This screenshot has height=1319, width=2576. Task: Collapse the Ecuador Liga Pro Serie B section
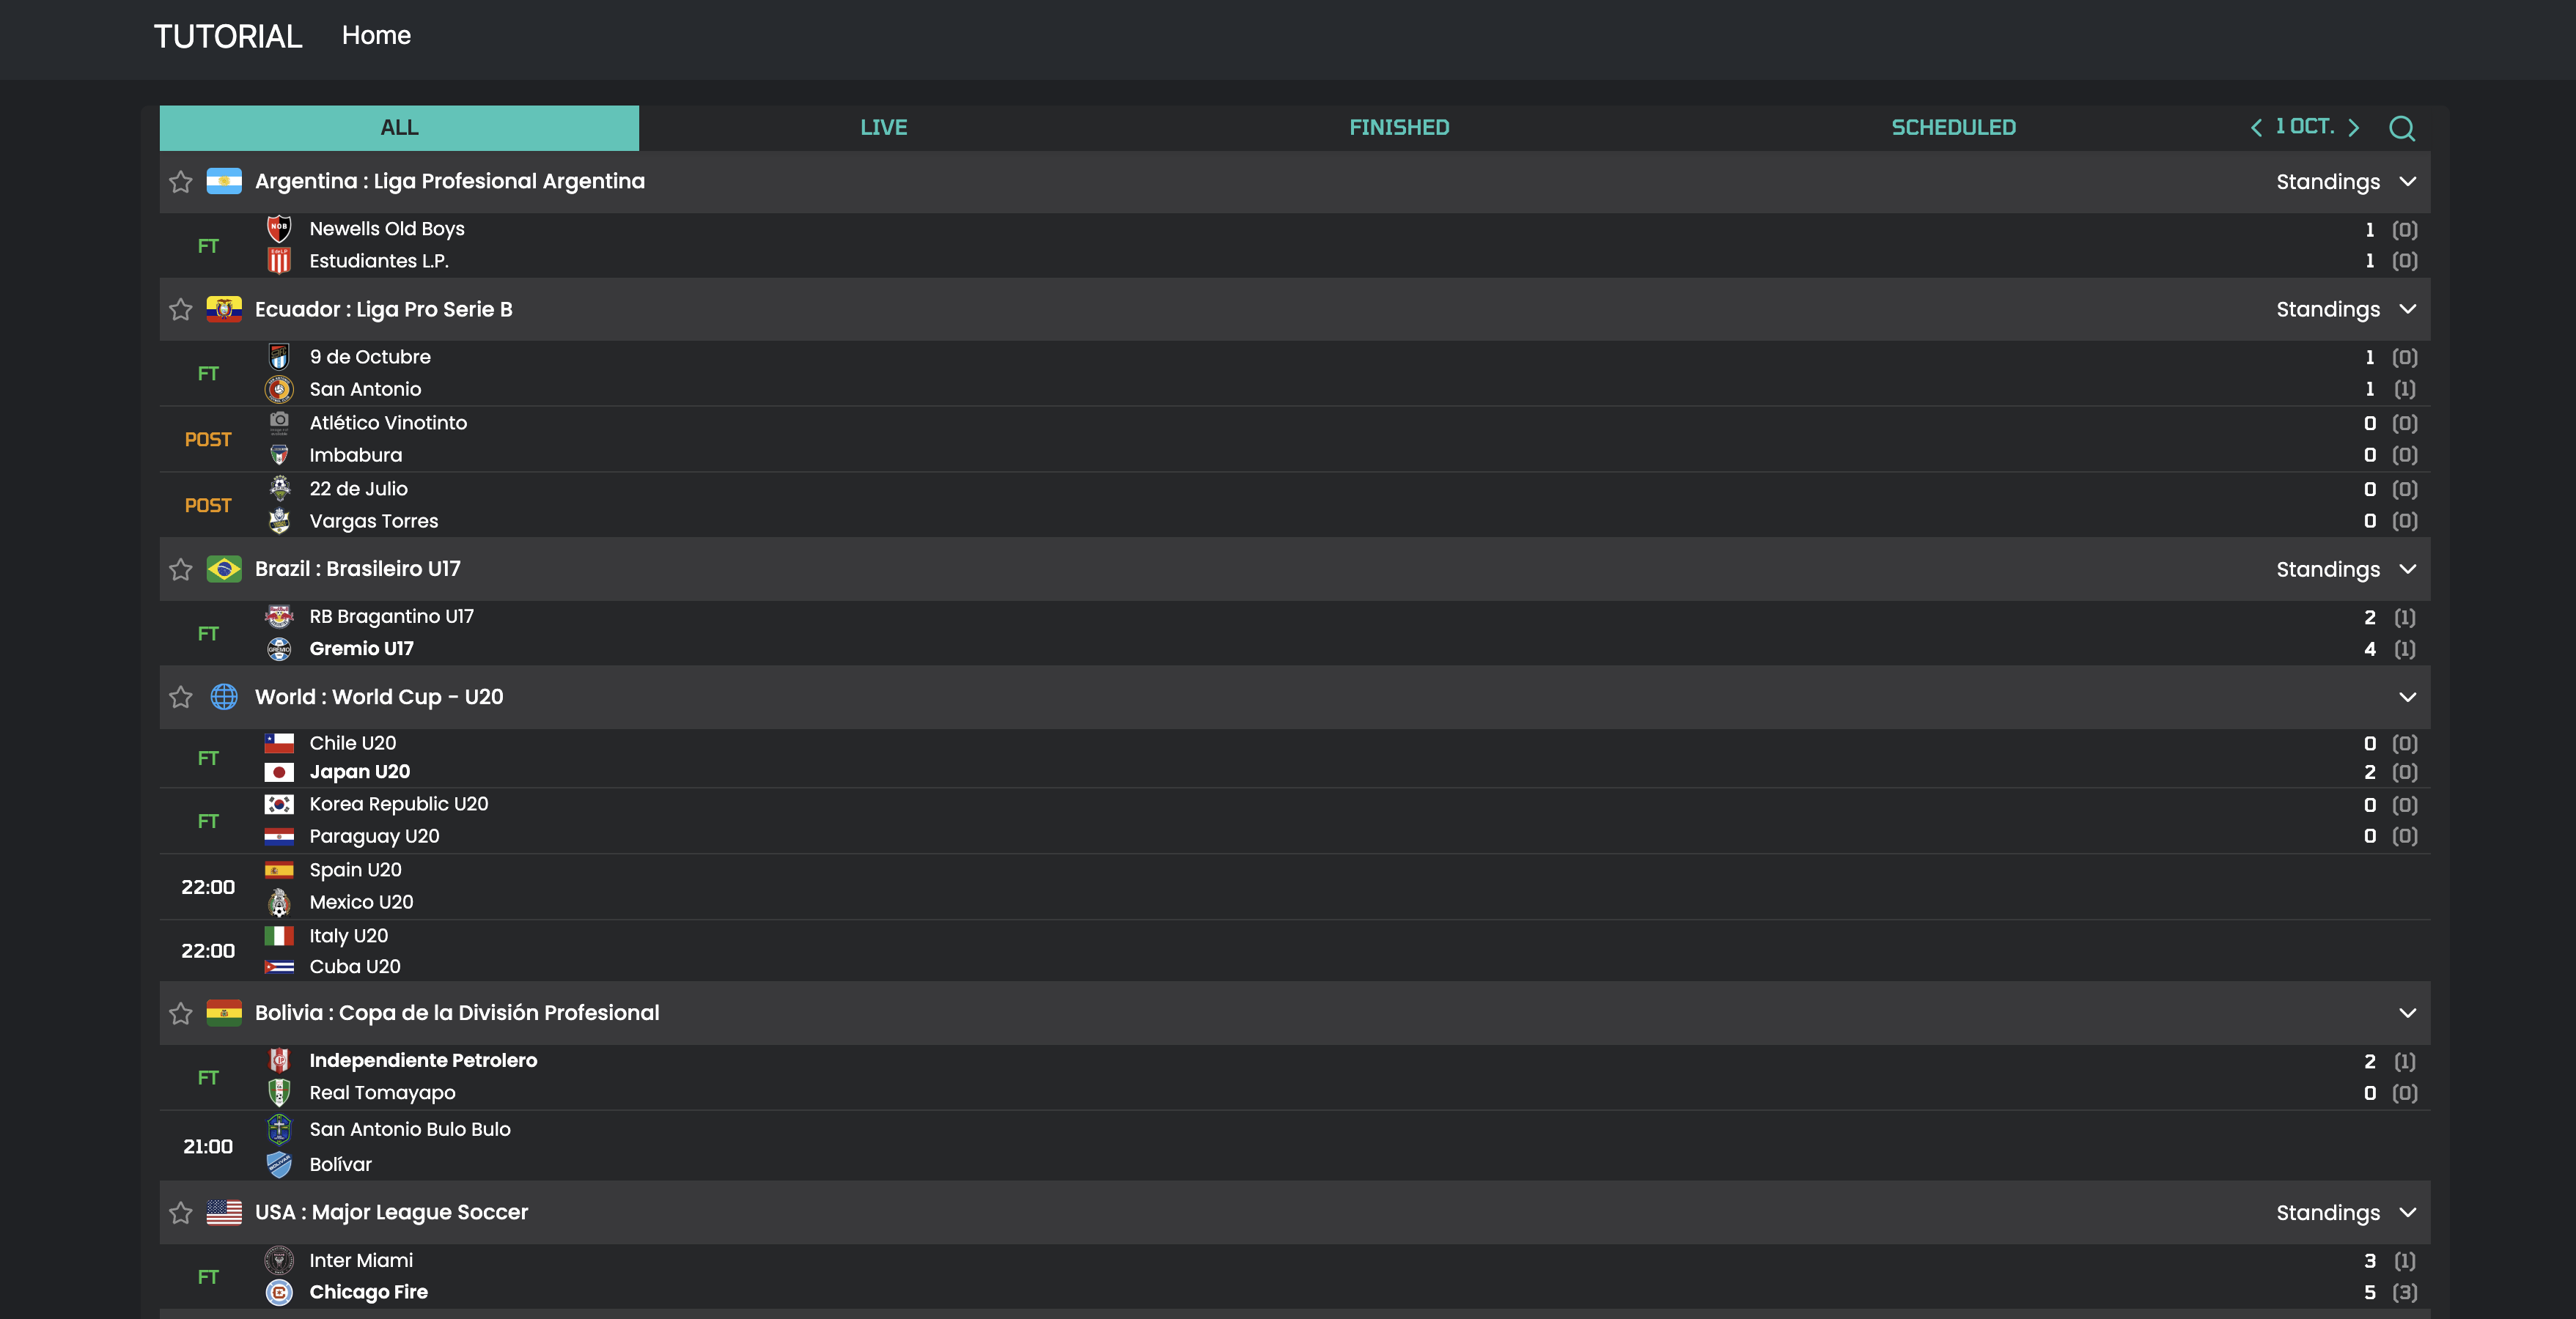click(x=2407, y=308)
